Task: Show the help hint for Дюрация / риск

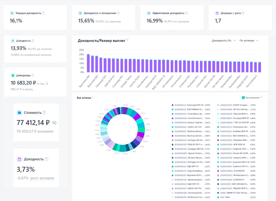Action: click(x=243, y=13)
